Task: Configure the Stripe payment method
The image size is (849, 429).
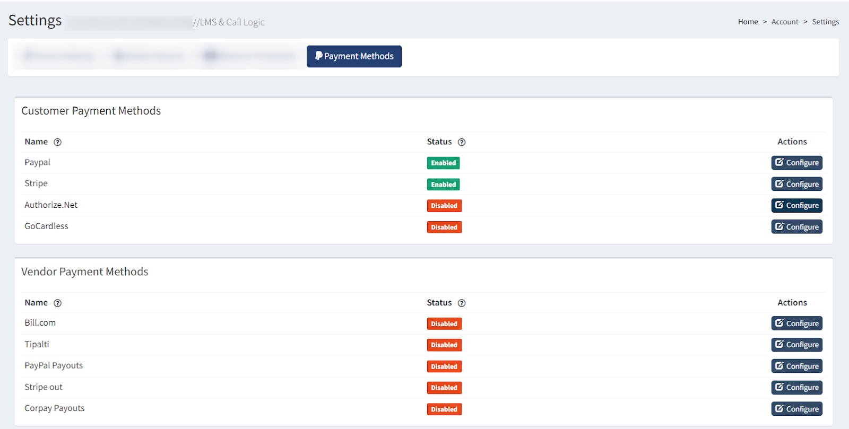Action: (x=796, y=184)
